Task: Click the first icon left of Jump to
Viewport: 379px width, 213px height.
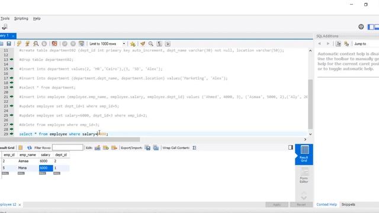Action: [x=338, y=44]
